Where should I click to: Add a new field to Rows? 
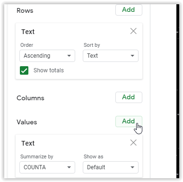tap(129, 10)
